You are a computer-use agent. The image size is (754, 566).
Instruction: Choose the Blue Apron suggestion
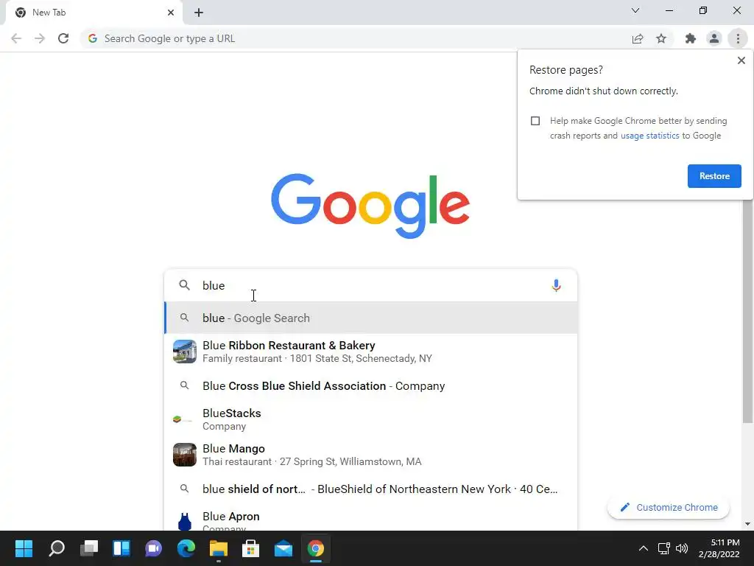click(370, 519)
